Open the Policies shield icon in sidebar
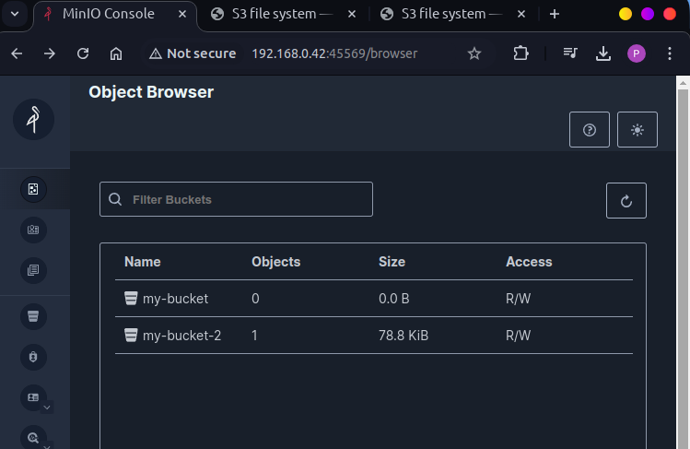Viewport: 690px width, 449px height. pyautogui.click(x=33, y=357)
